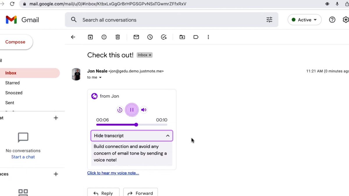Click the transcript text about voice notes
Screen dimensions: 349x196
coord(130,153)
